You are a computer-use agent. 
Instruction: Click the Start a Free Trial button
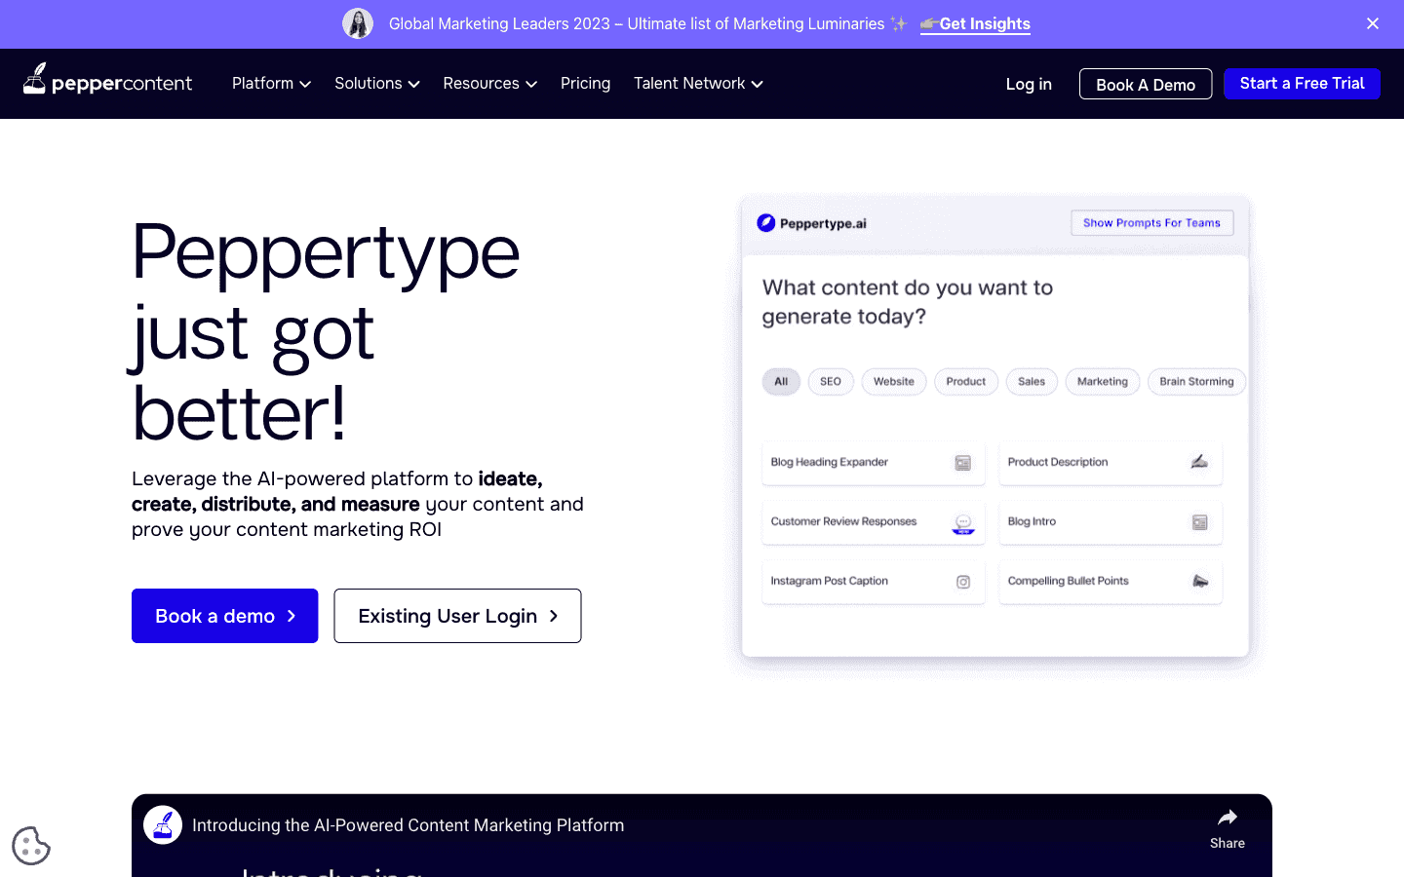coord(1302,83)
